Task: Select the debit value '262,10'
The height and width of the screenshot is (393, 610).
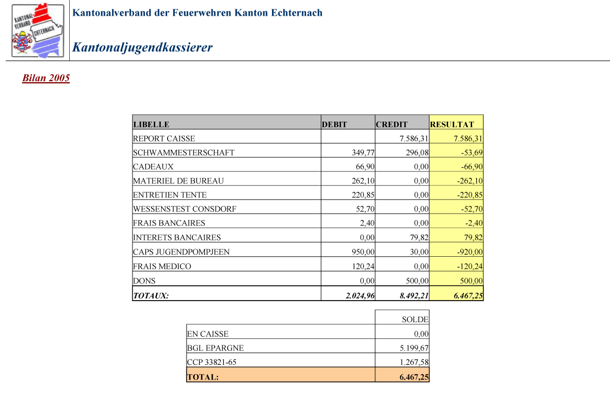Action: click(x=363, y=181)
